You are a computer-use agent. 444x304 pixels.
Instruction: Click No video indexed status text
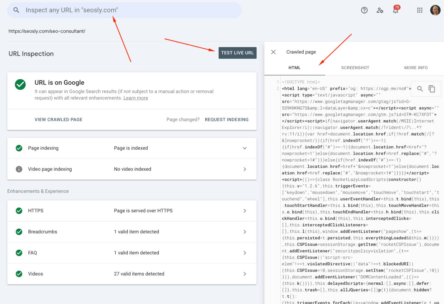132,169
